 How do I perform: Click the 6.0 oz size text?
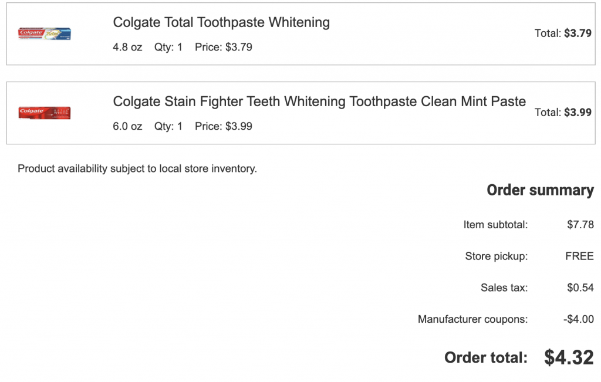[x=127, y=126]
